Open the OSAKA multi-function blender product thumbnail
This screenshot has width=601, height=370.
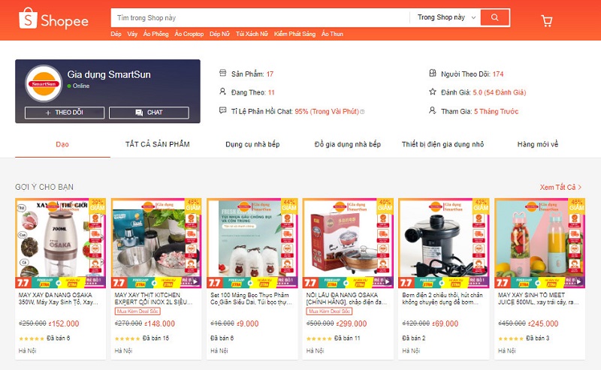tap(61, 243)
